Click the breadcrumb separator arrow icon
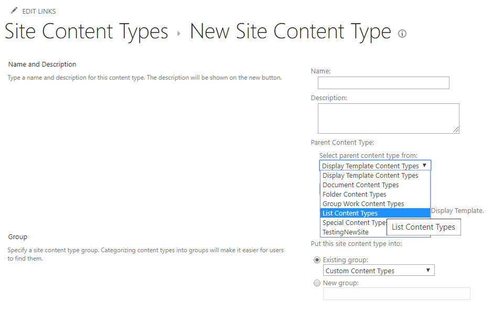493x312 pixels. (179, 34)
